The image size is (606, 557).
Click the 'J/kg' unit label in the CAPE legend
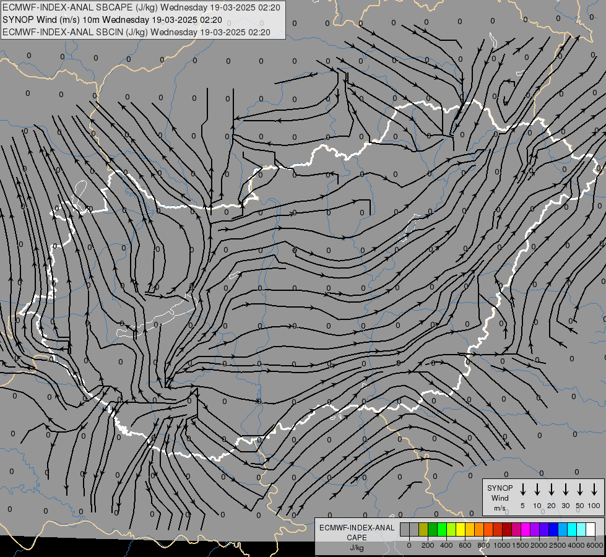357,548
